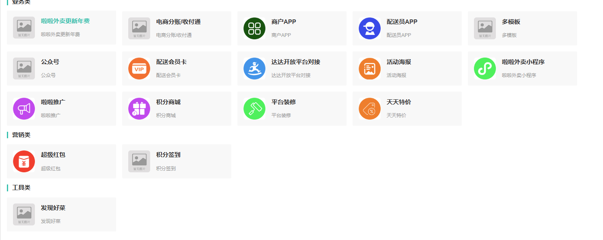Click the 营销类 section heading

pos(21,135)
